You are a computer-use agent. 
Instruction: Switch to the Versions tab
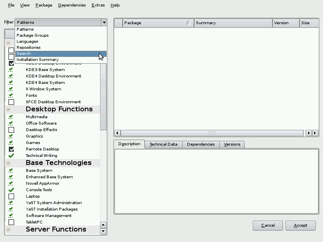point(232,144)
